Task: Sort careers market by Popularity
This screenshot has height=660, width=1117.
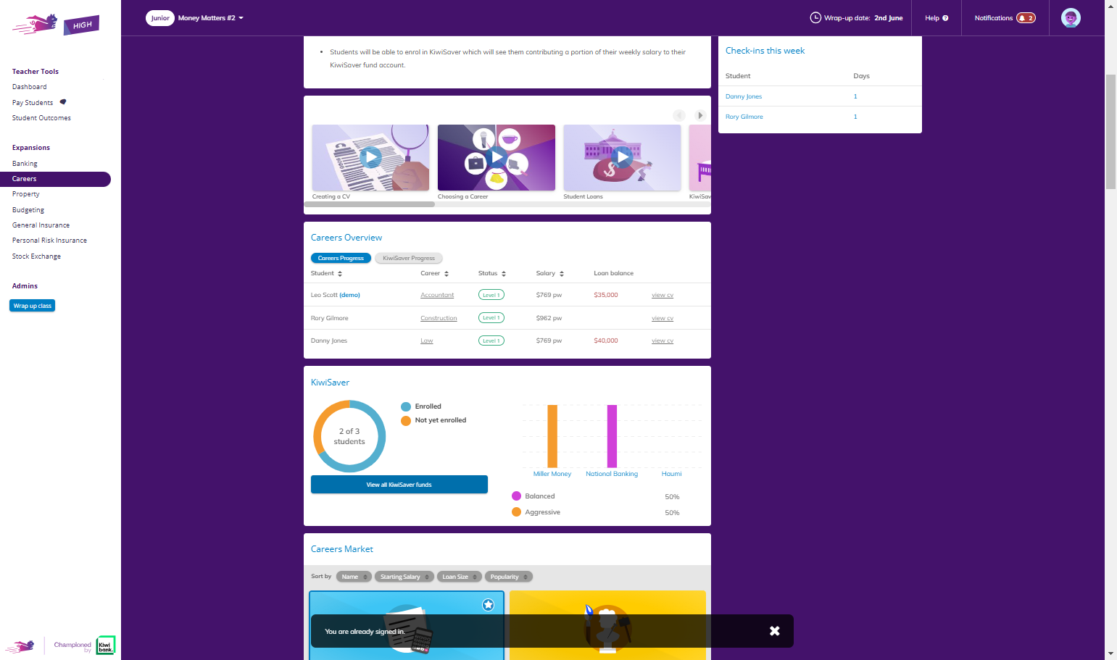Action: point(508,577)
